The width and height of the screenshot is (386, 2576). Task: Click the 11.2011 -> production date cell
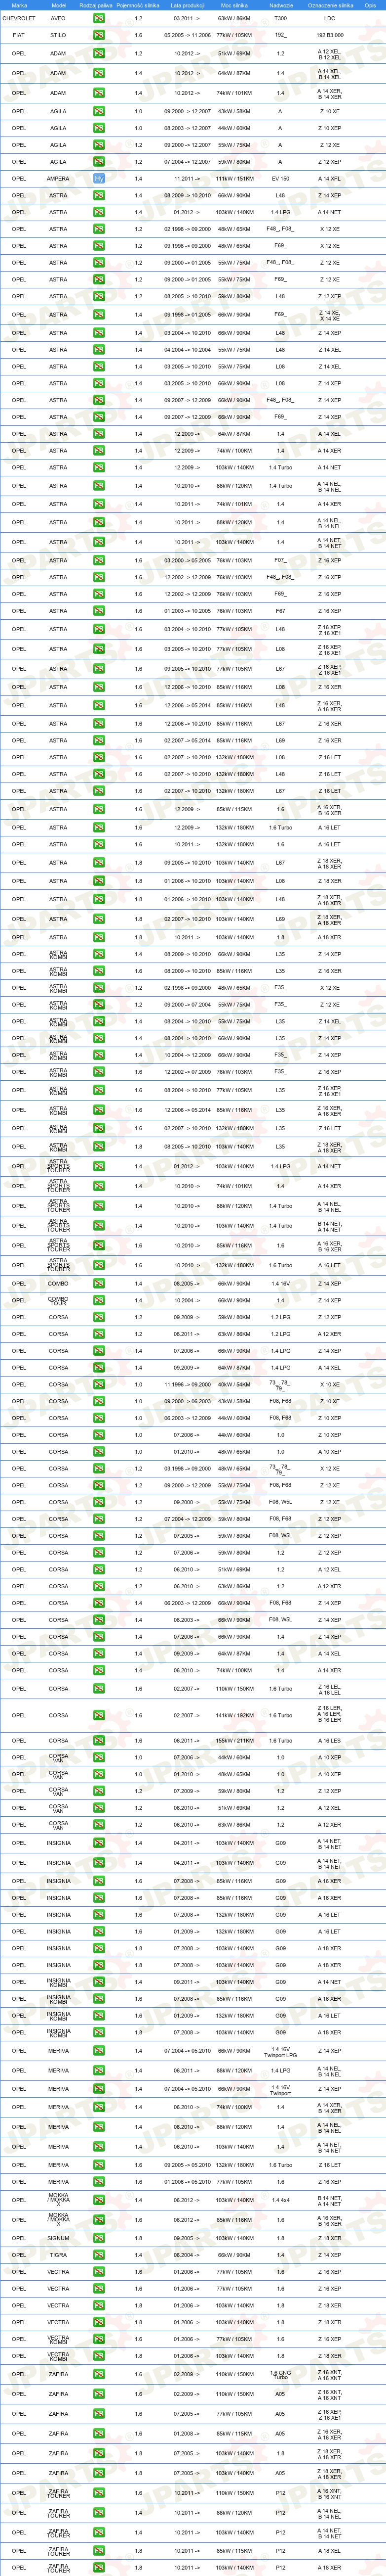click(x=186, y=179)
